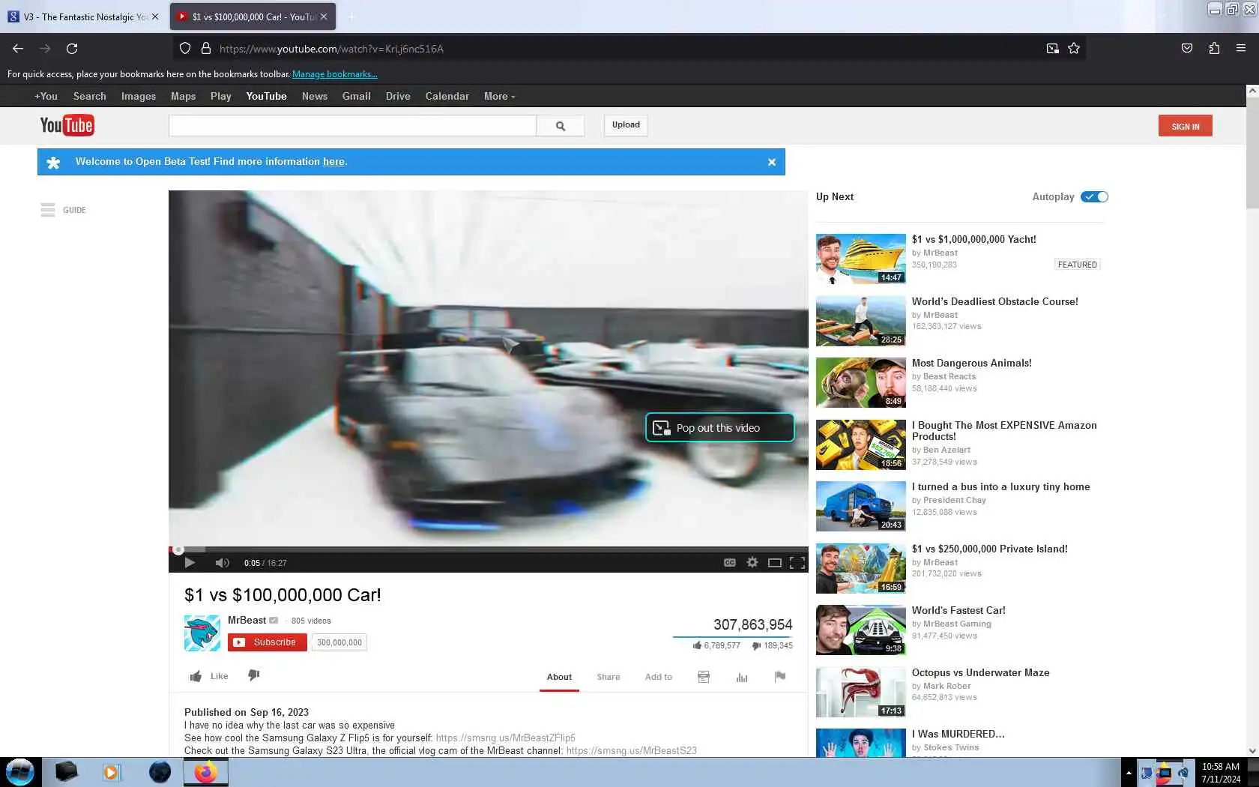The width and height of the screenshot is (1259, 787).
Task: Select the Share tab
Action: coord(609,677)
